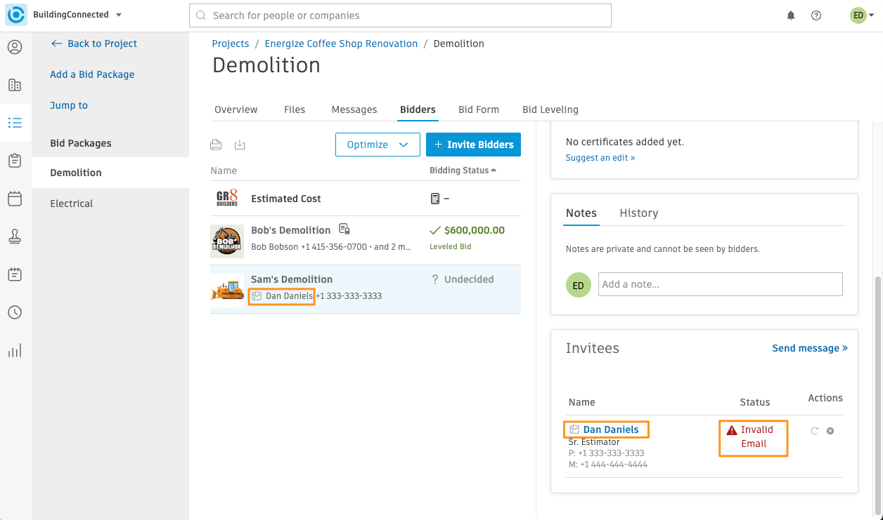Select the Bidders tab
The height and width of the screenshot is (520, 883).
(x=418, y=109)
